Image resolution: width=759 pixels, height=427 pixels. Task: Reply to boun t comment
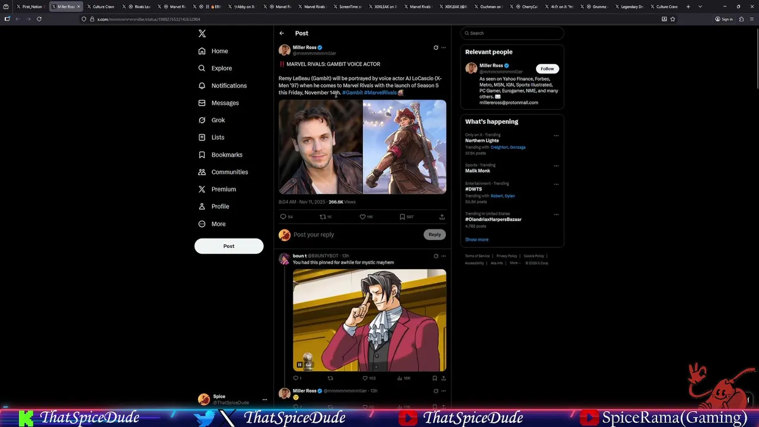[295, 378]
